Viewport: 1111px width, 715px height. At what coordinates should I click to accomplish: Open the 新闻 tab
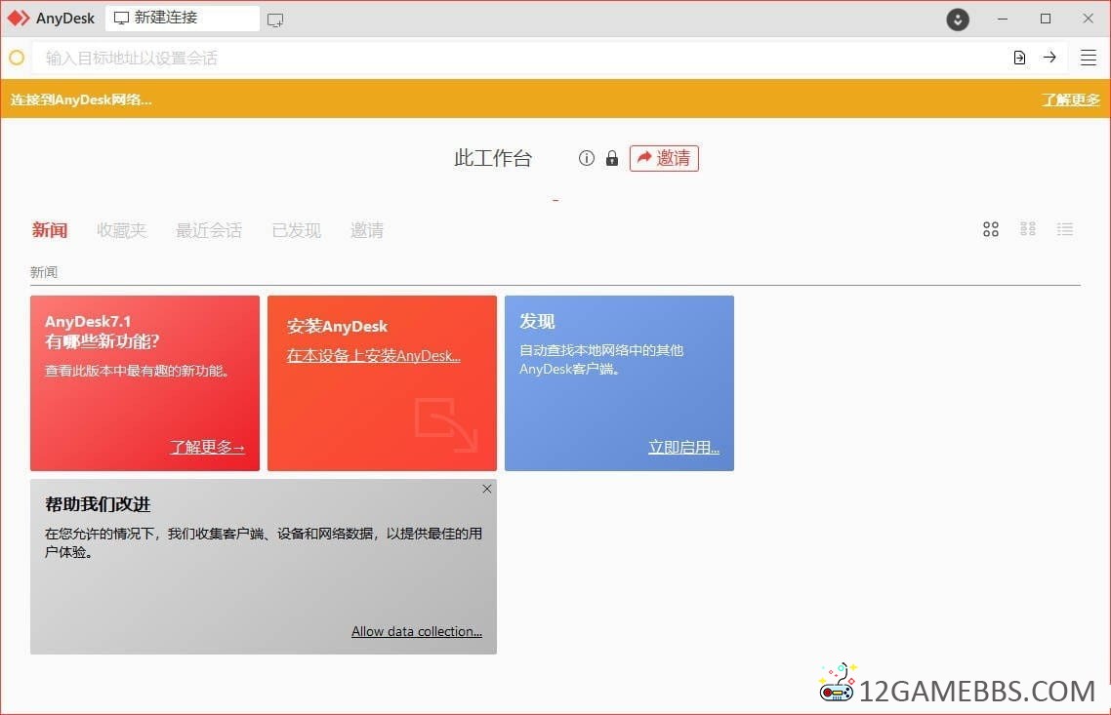(x=50, y=230)
